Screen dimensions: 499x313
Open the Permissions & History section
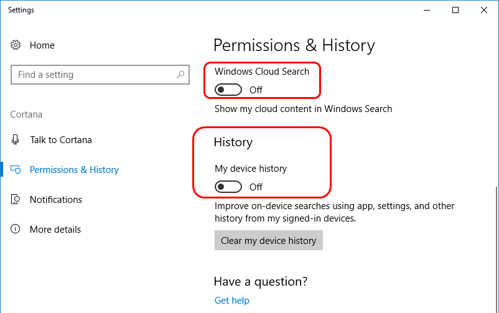[74, 170]
